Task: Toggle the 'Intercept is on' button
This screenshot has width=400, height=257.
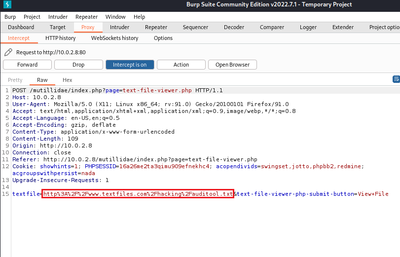Action: tap(130, 65)
